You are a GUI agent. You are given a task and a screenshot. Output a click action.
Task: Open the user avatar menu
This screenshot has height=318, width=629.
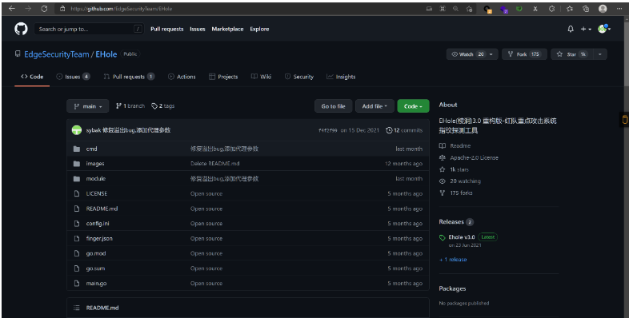tap(604, 29)
